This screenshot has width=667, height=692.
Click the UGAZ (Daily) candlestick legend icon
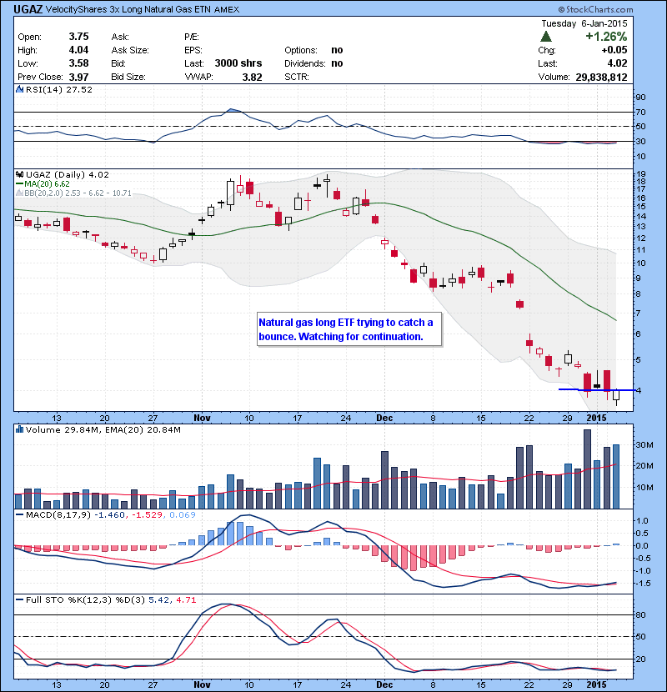coord(19,174)
